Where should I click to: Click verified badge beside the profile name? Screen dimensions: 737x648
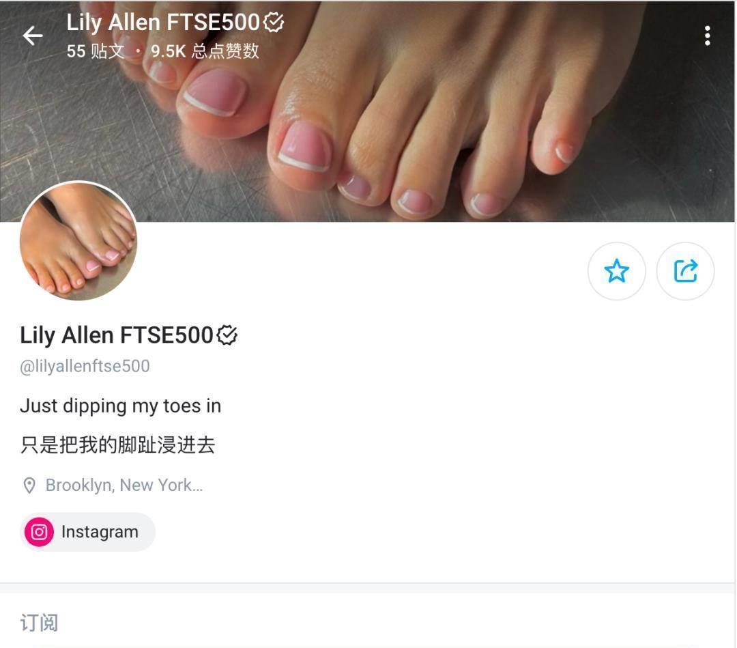tap(227, 335)
